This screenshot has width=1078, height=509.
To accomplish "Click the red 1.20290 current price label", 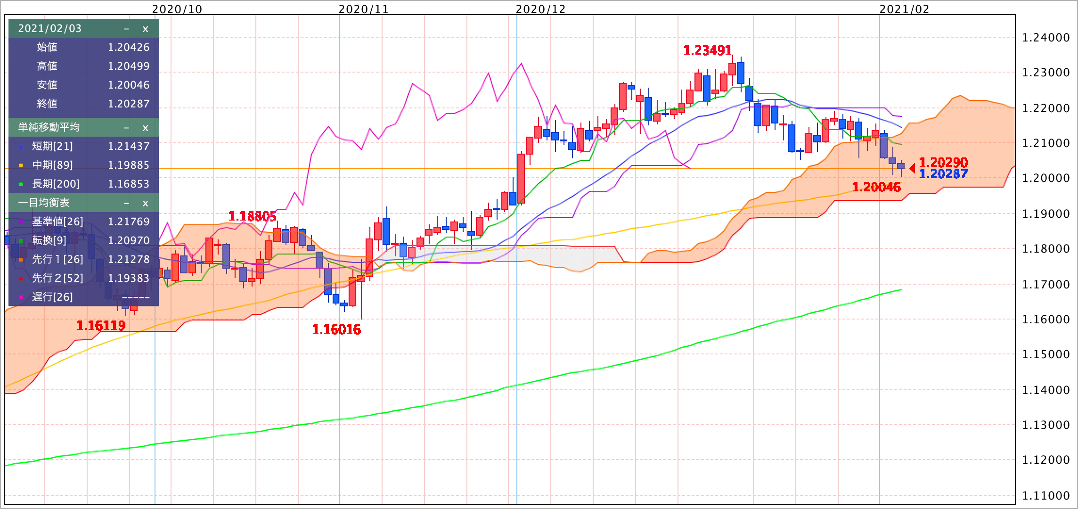I will [943, 163].
